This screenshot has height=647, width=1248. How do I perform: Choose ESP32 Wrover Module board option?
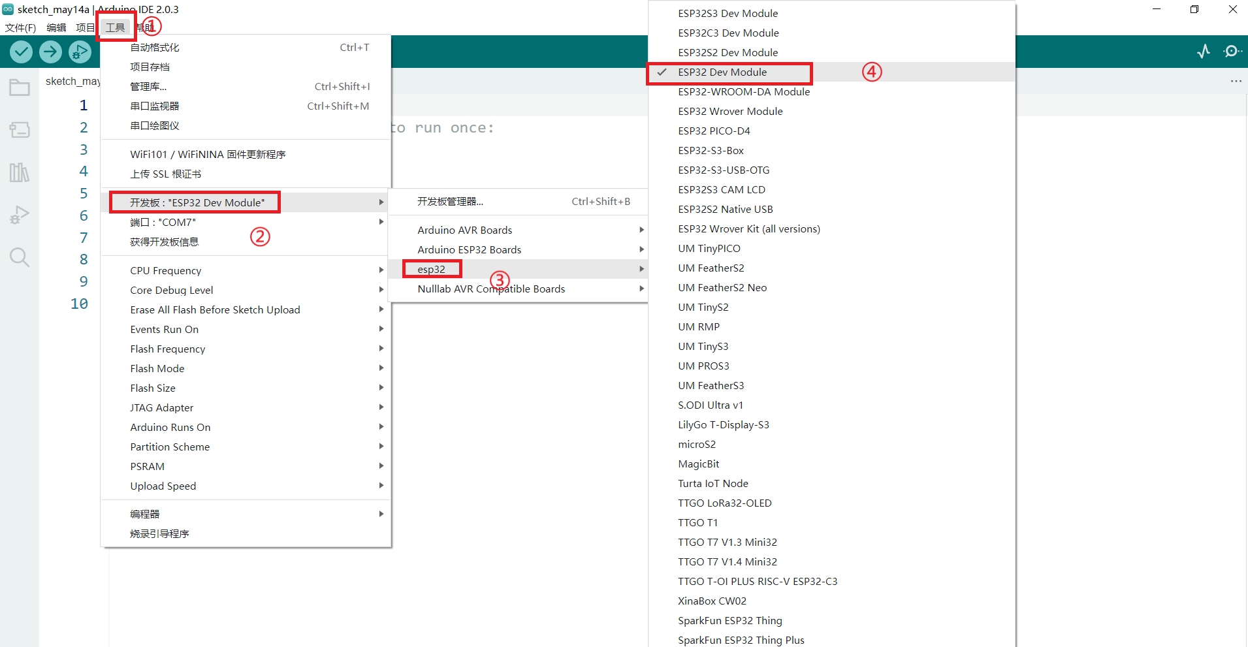click(730, 112)
